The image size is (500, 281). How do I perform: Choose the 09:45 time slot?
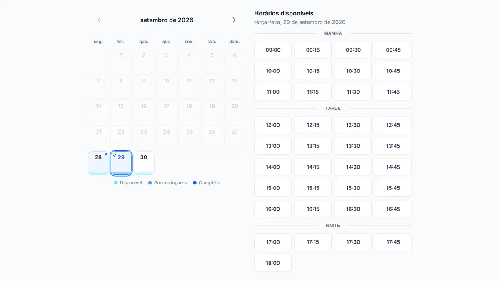pos(393,50)
